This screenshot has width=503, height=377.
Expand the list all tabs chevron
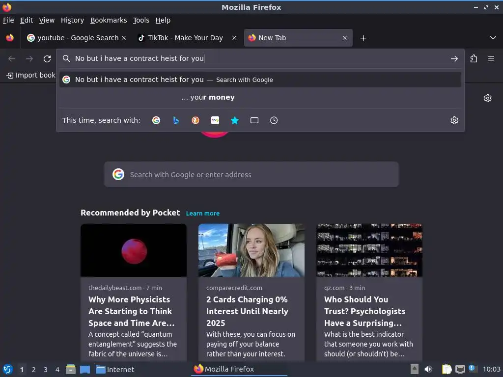pos(493,38)
